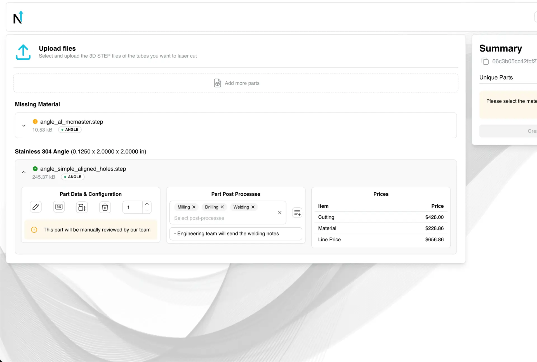This screenshot has width=537, height=362.
Task: Expand the angle_al_mcmaster.step row
Action: 24,126
